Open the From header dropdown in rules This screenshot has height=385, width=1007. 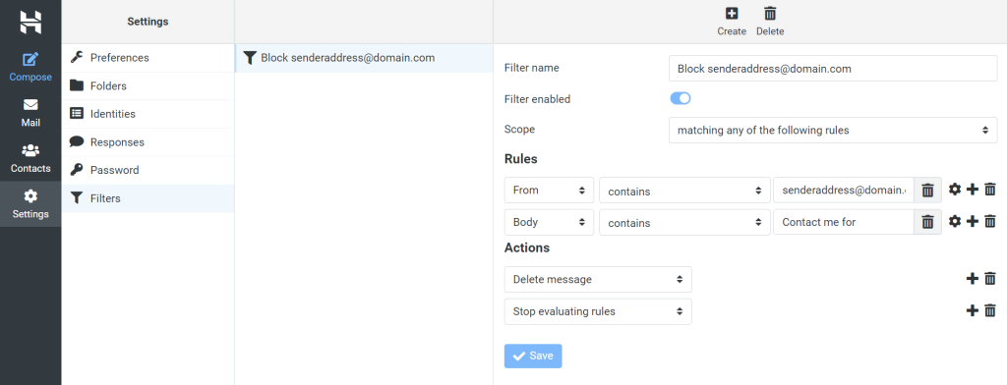[x=549, y=191]
